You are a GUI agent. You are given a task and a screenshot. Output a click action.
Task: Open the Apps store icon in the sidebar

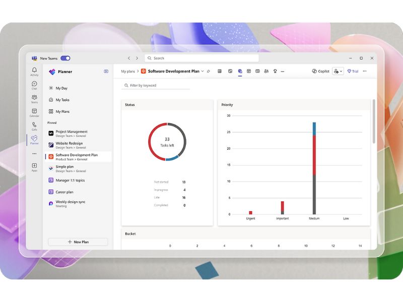click(34, 167)
